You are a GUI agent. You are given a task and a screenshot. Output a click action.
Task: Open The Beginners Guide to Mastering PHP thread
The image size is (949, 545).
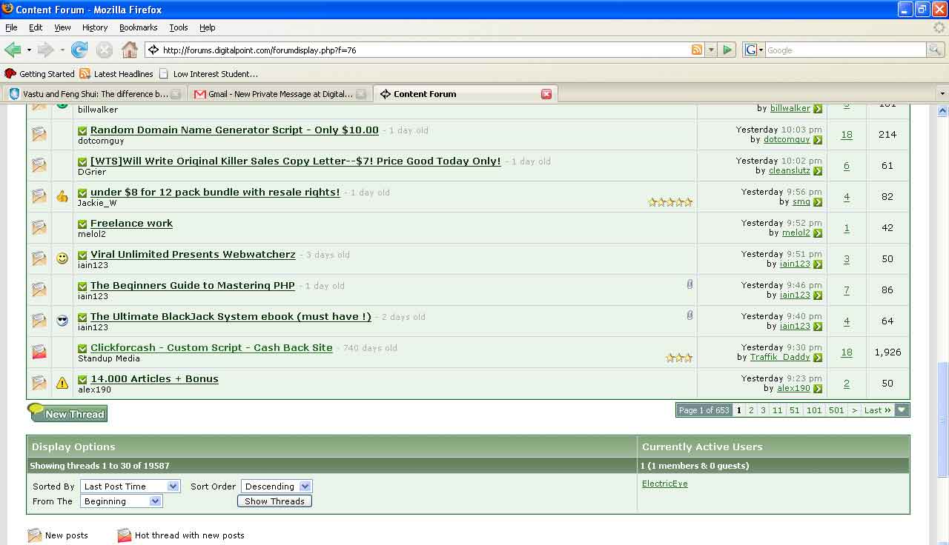[x=193, y=285]
